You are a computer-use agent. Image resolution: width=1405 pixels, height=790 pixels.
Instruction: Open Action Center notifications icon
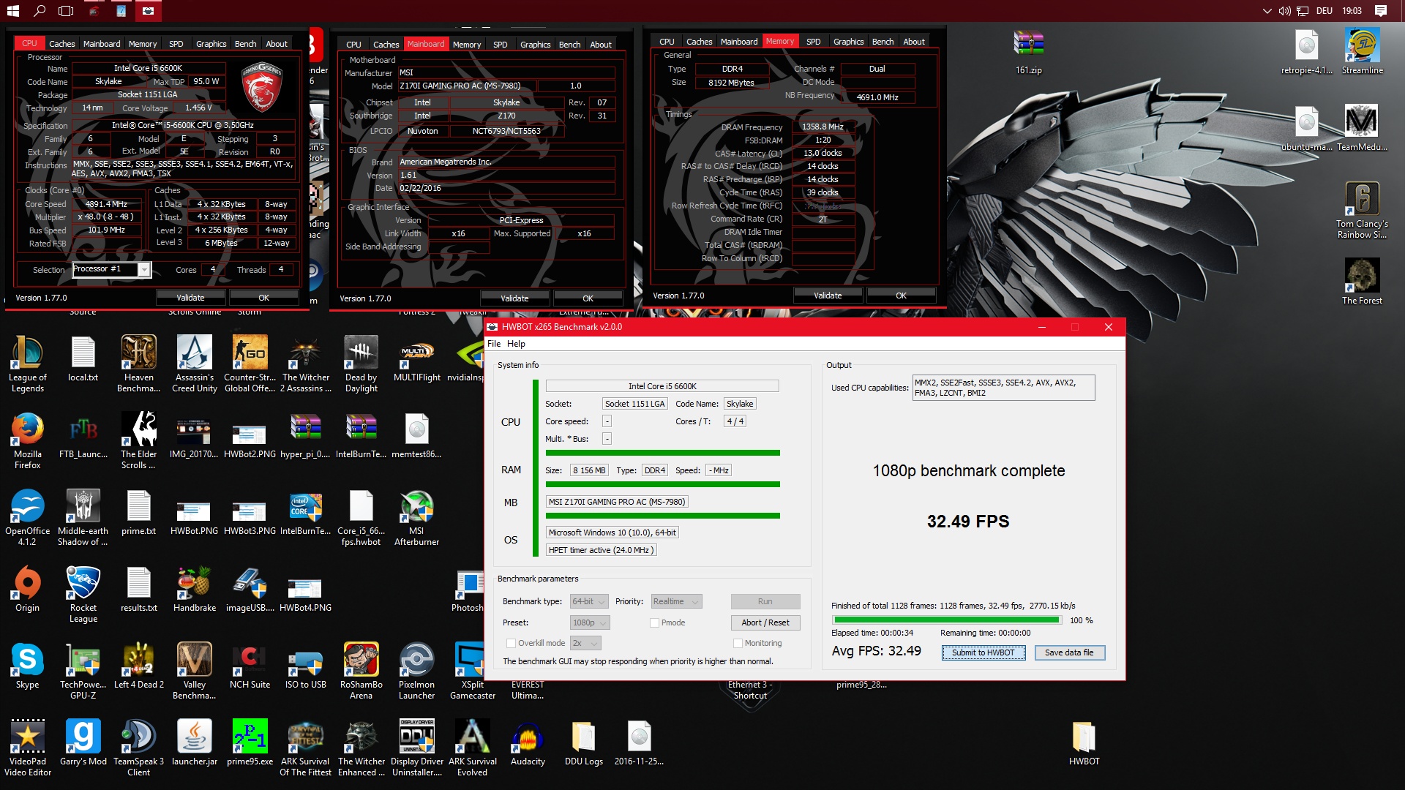click(1380, 10)
